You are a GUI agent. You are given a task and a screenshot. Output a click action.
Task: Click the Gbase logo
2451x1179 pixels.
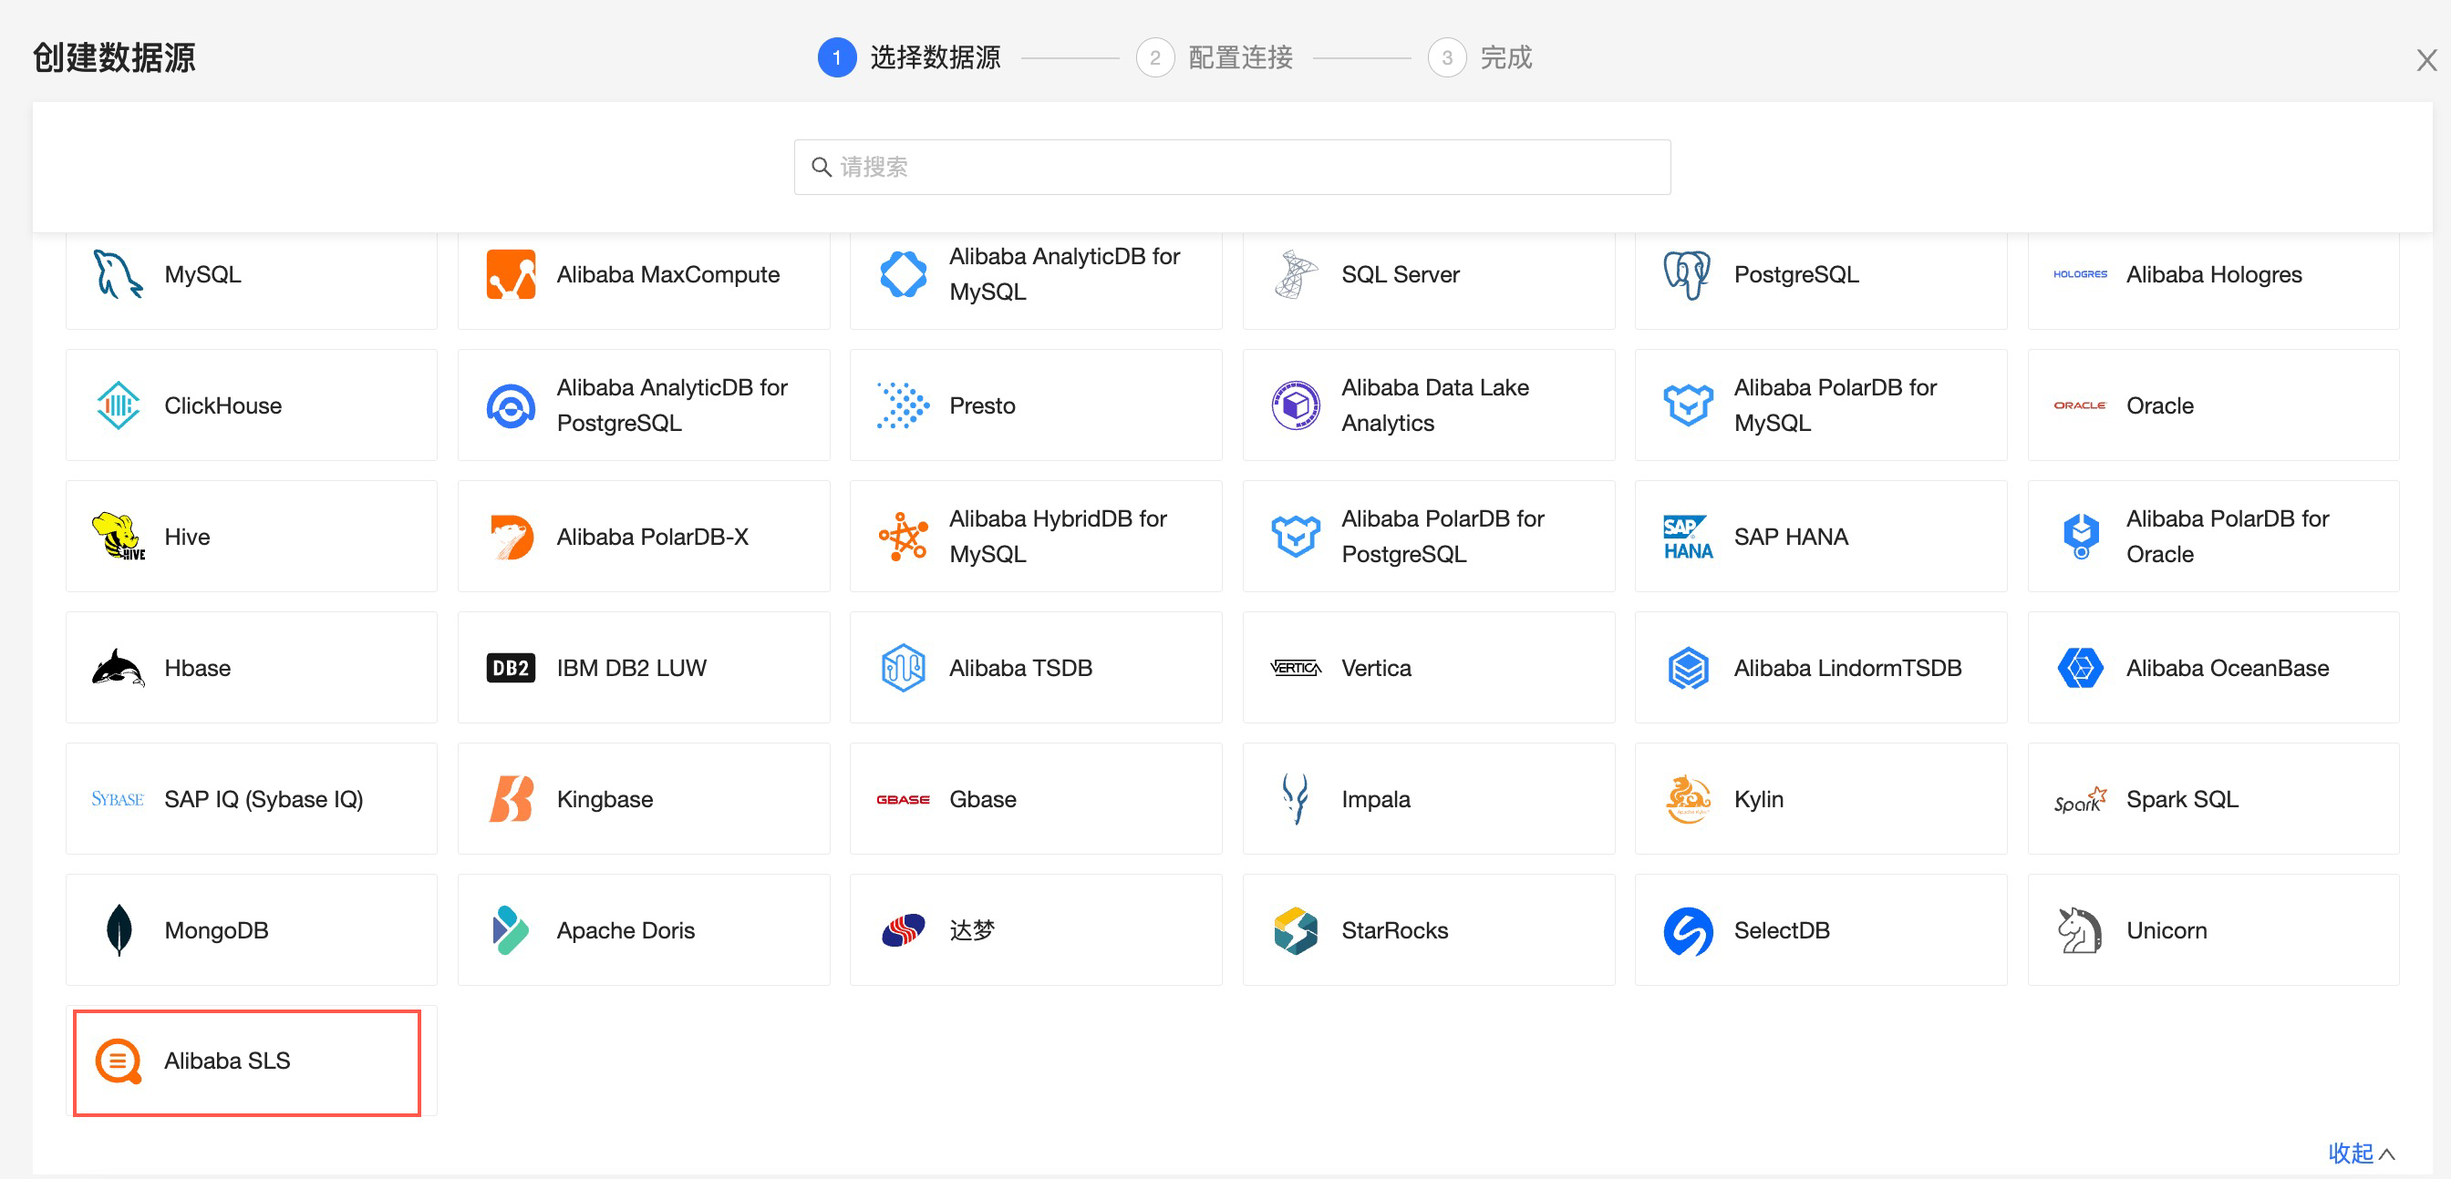[903, 800]
